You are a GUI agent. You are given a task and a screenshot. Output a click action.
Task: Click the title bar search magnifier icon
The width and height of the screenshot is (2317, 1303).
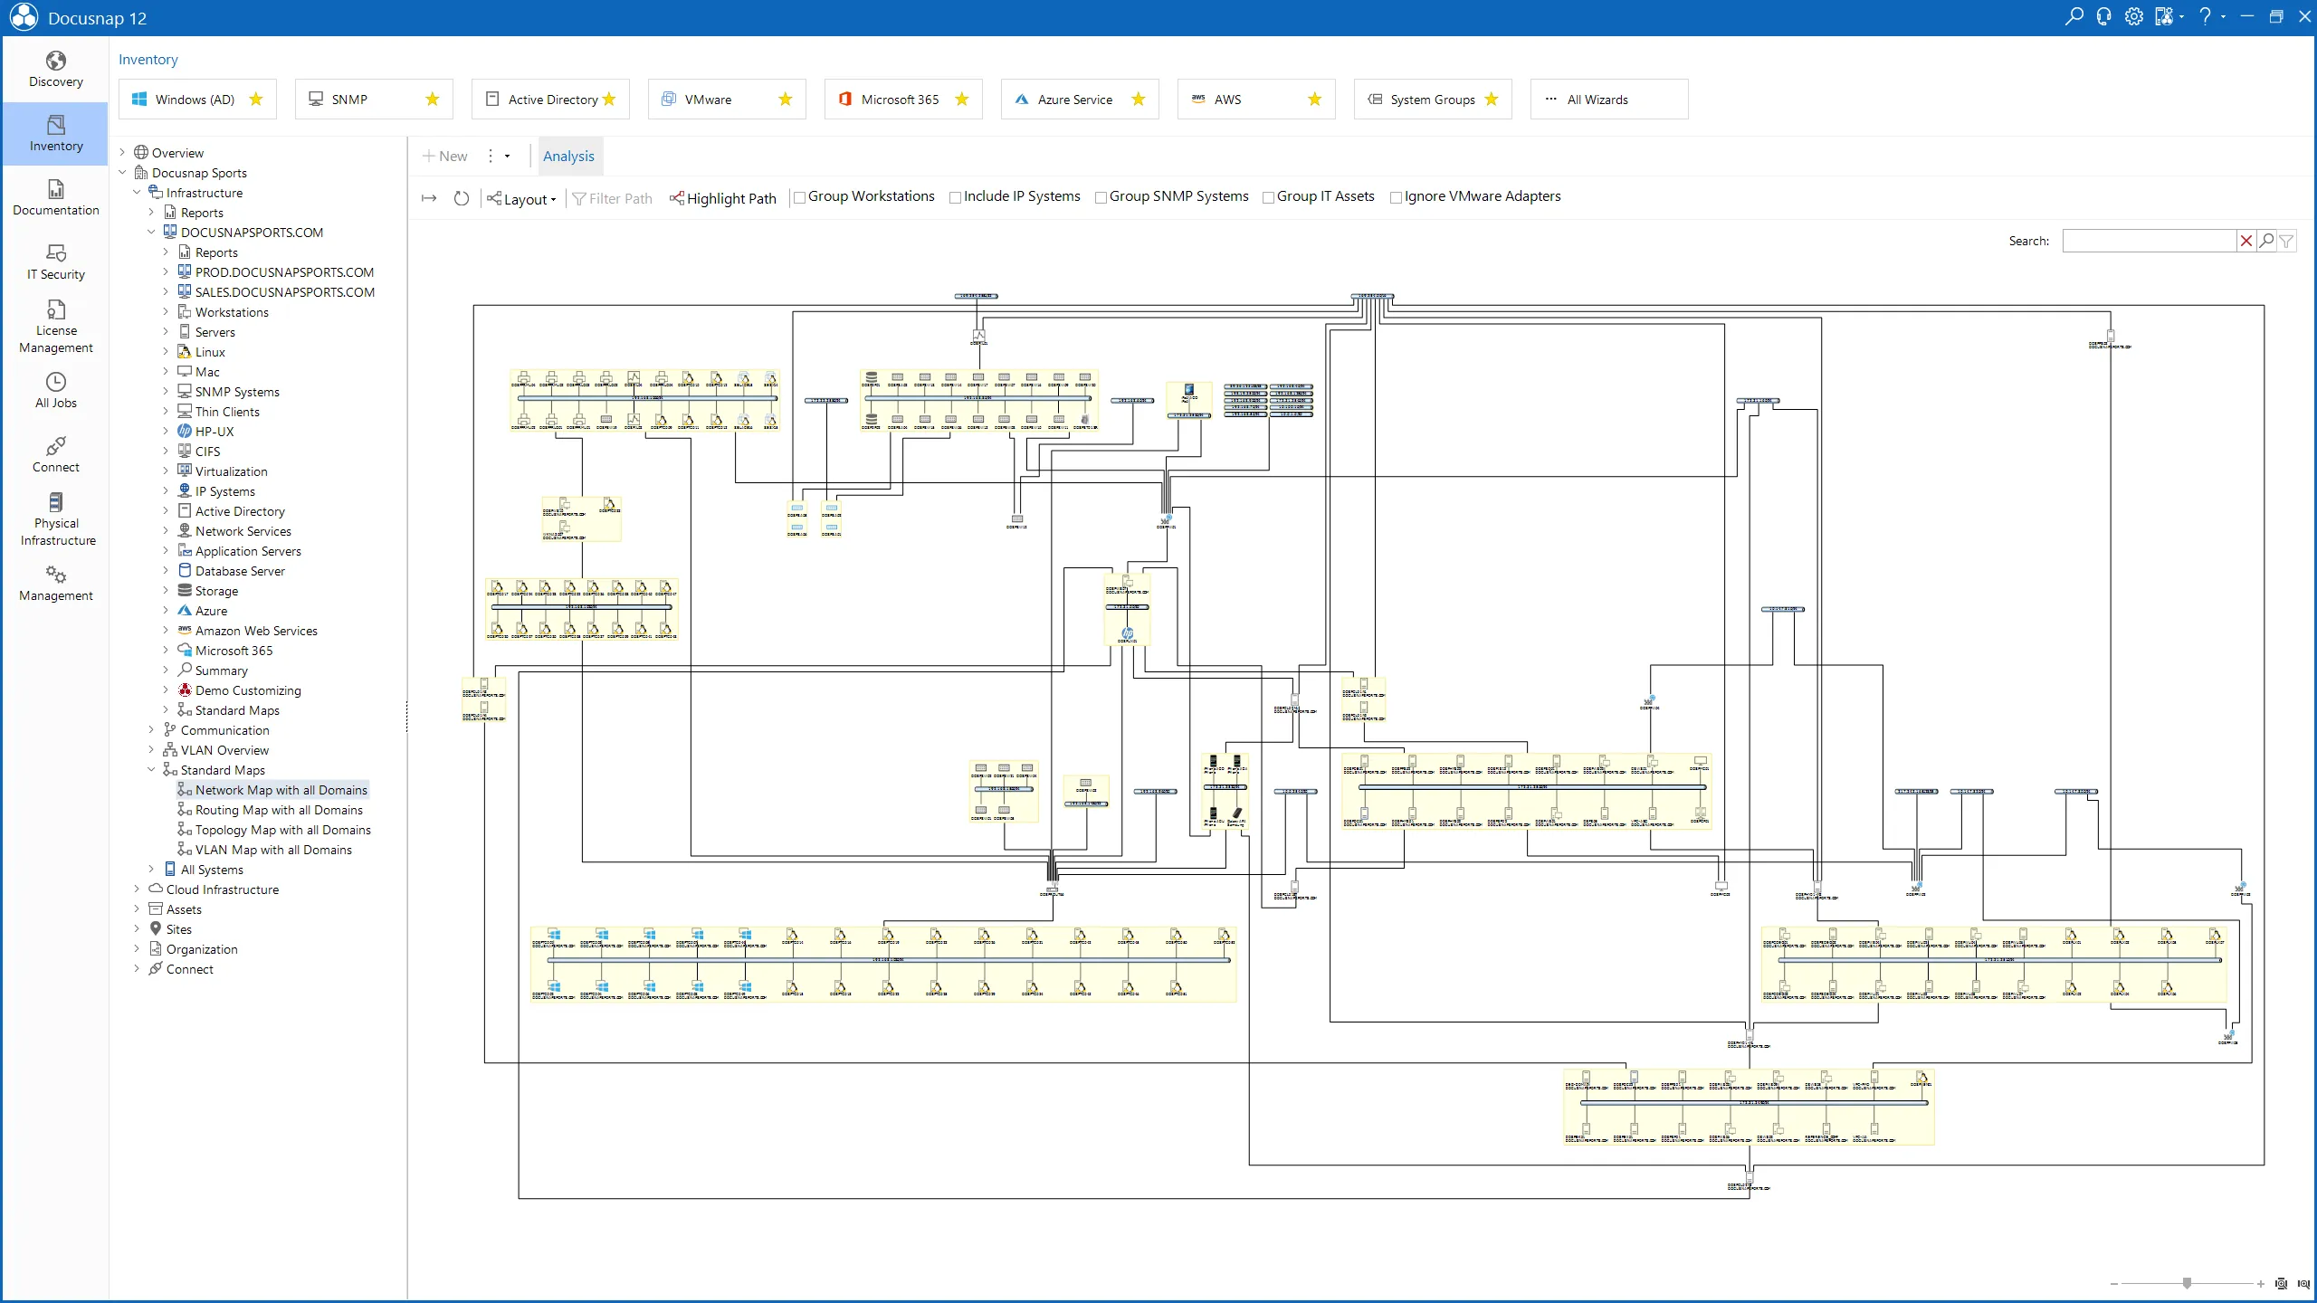(2074, 17)
